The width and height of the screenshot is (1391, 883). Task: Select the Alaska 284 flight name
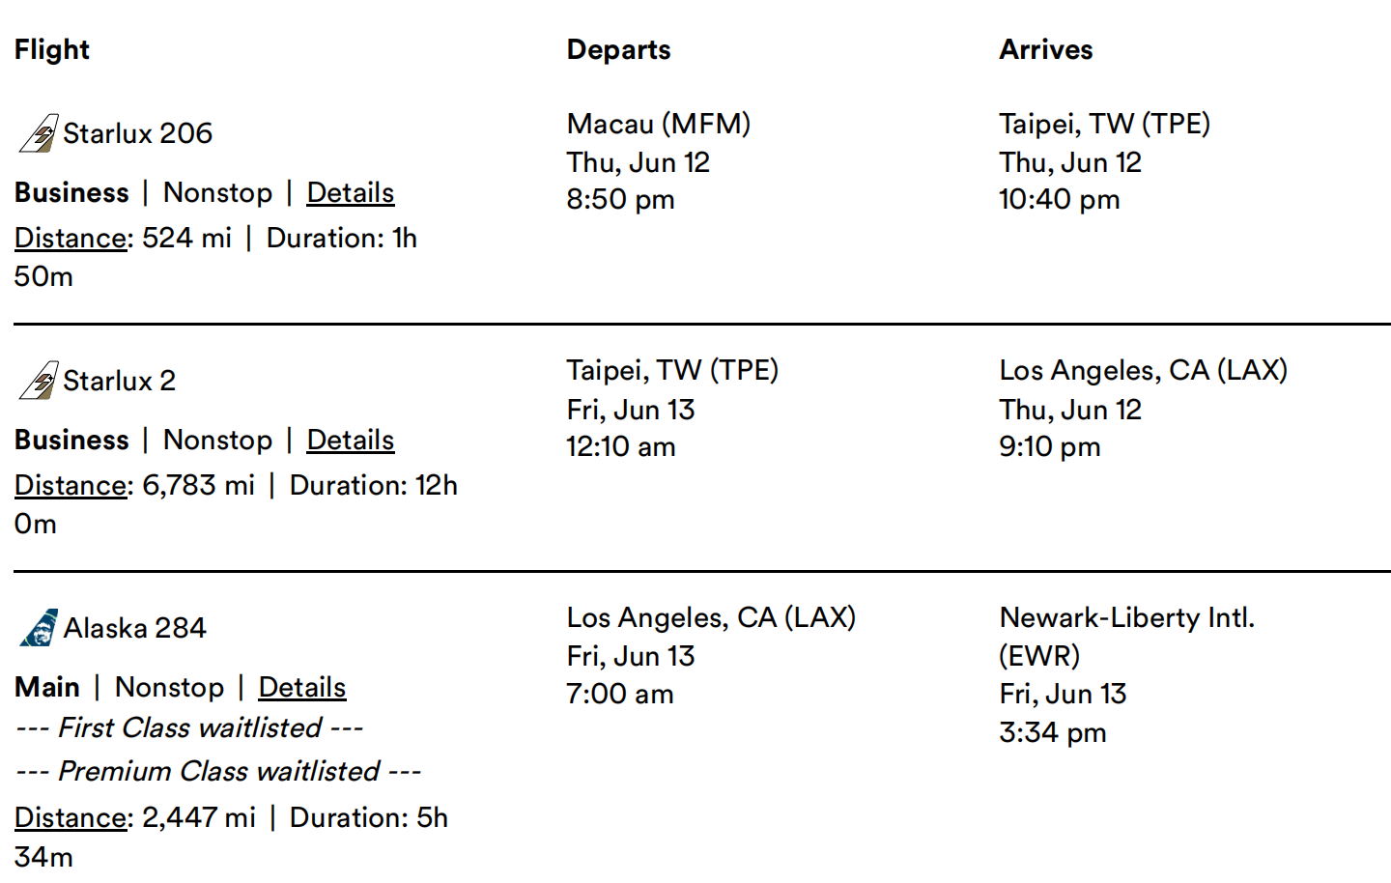pos(134,628)
